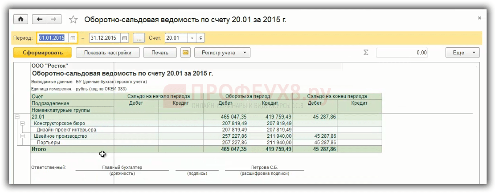Click Показать настройки button
Screen dimensions: 496x193
[107, 53]
